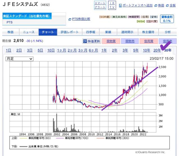This screenshot has width=179, height=156.
Task: Click the 単純移動平均(60) legend entry
Action: 35,138
